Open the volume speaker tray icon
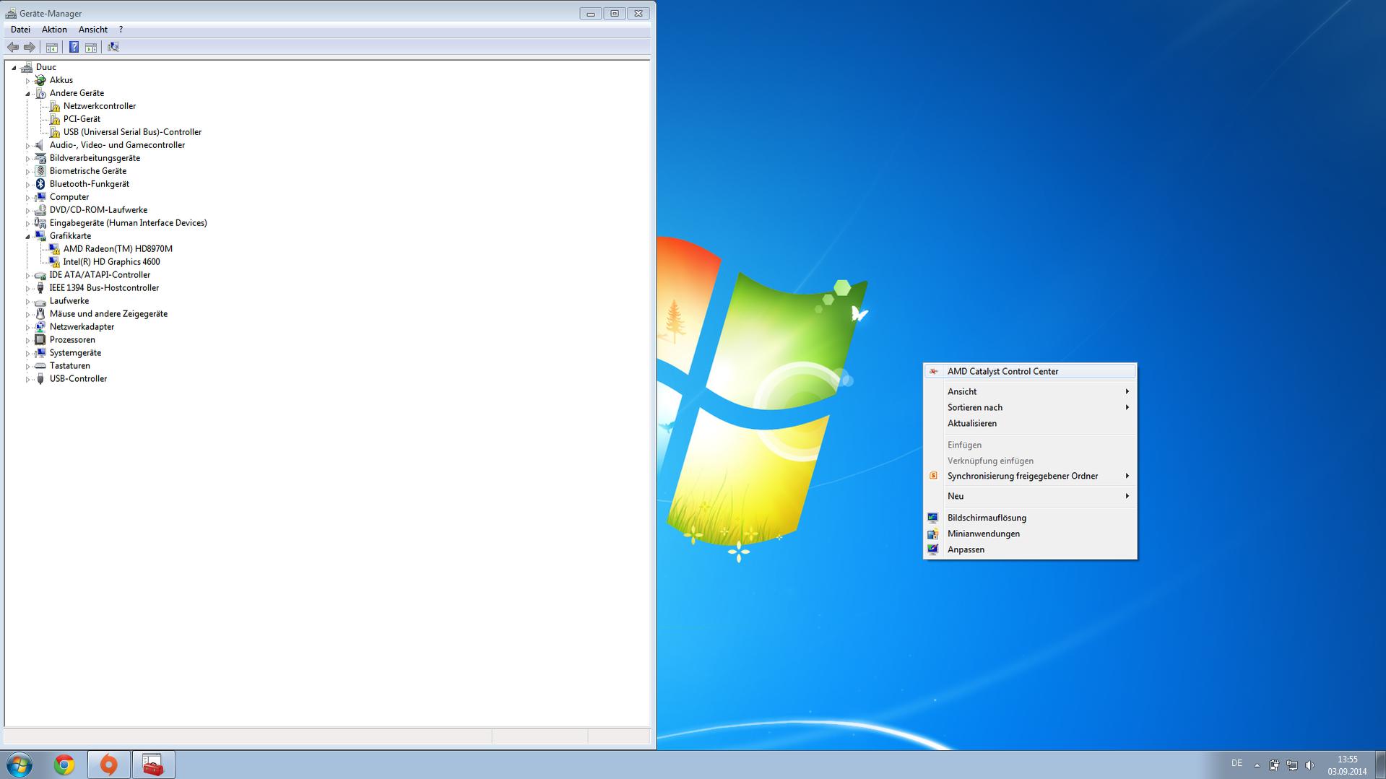 (x=1309, y=765)
